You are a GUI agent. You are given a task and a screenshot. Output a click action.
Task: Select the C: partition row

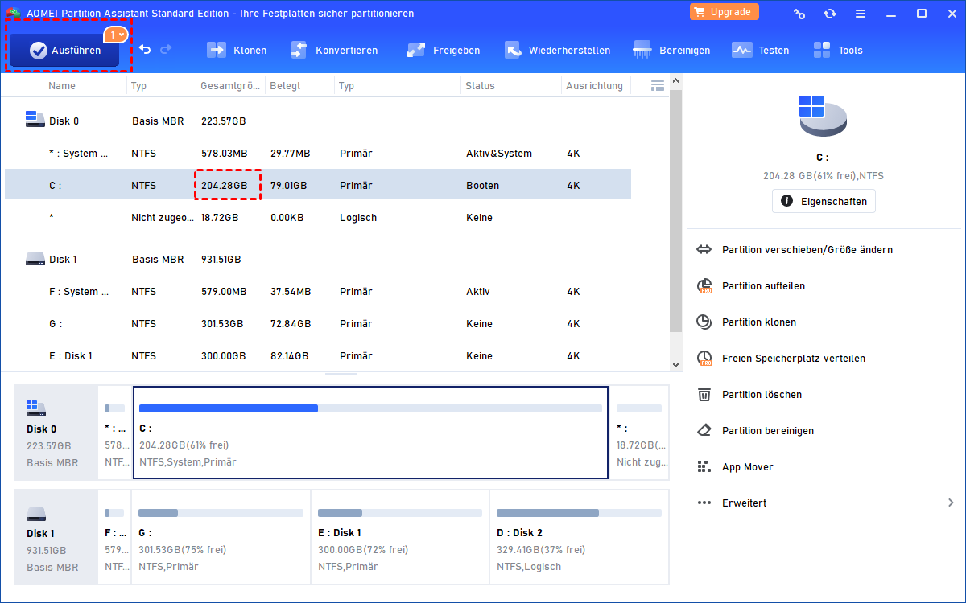point(318,186)
